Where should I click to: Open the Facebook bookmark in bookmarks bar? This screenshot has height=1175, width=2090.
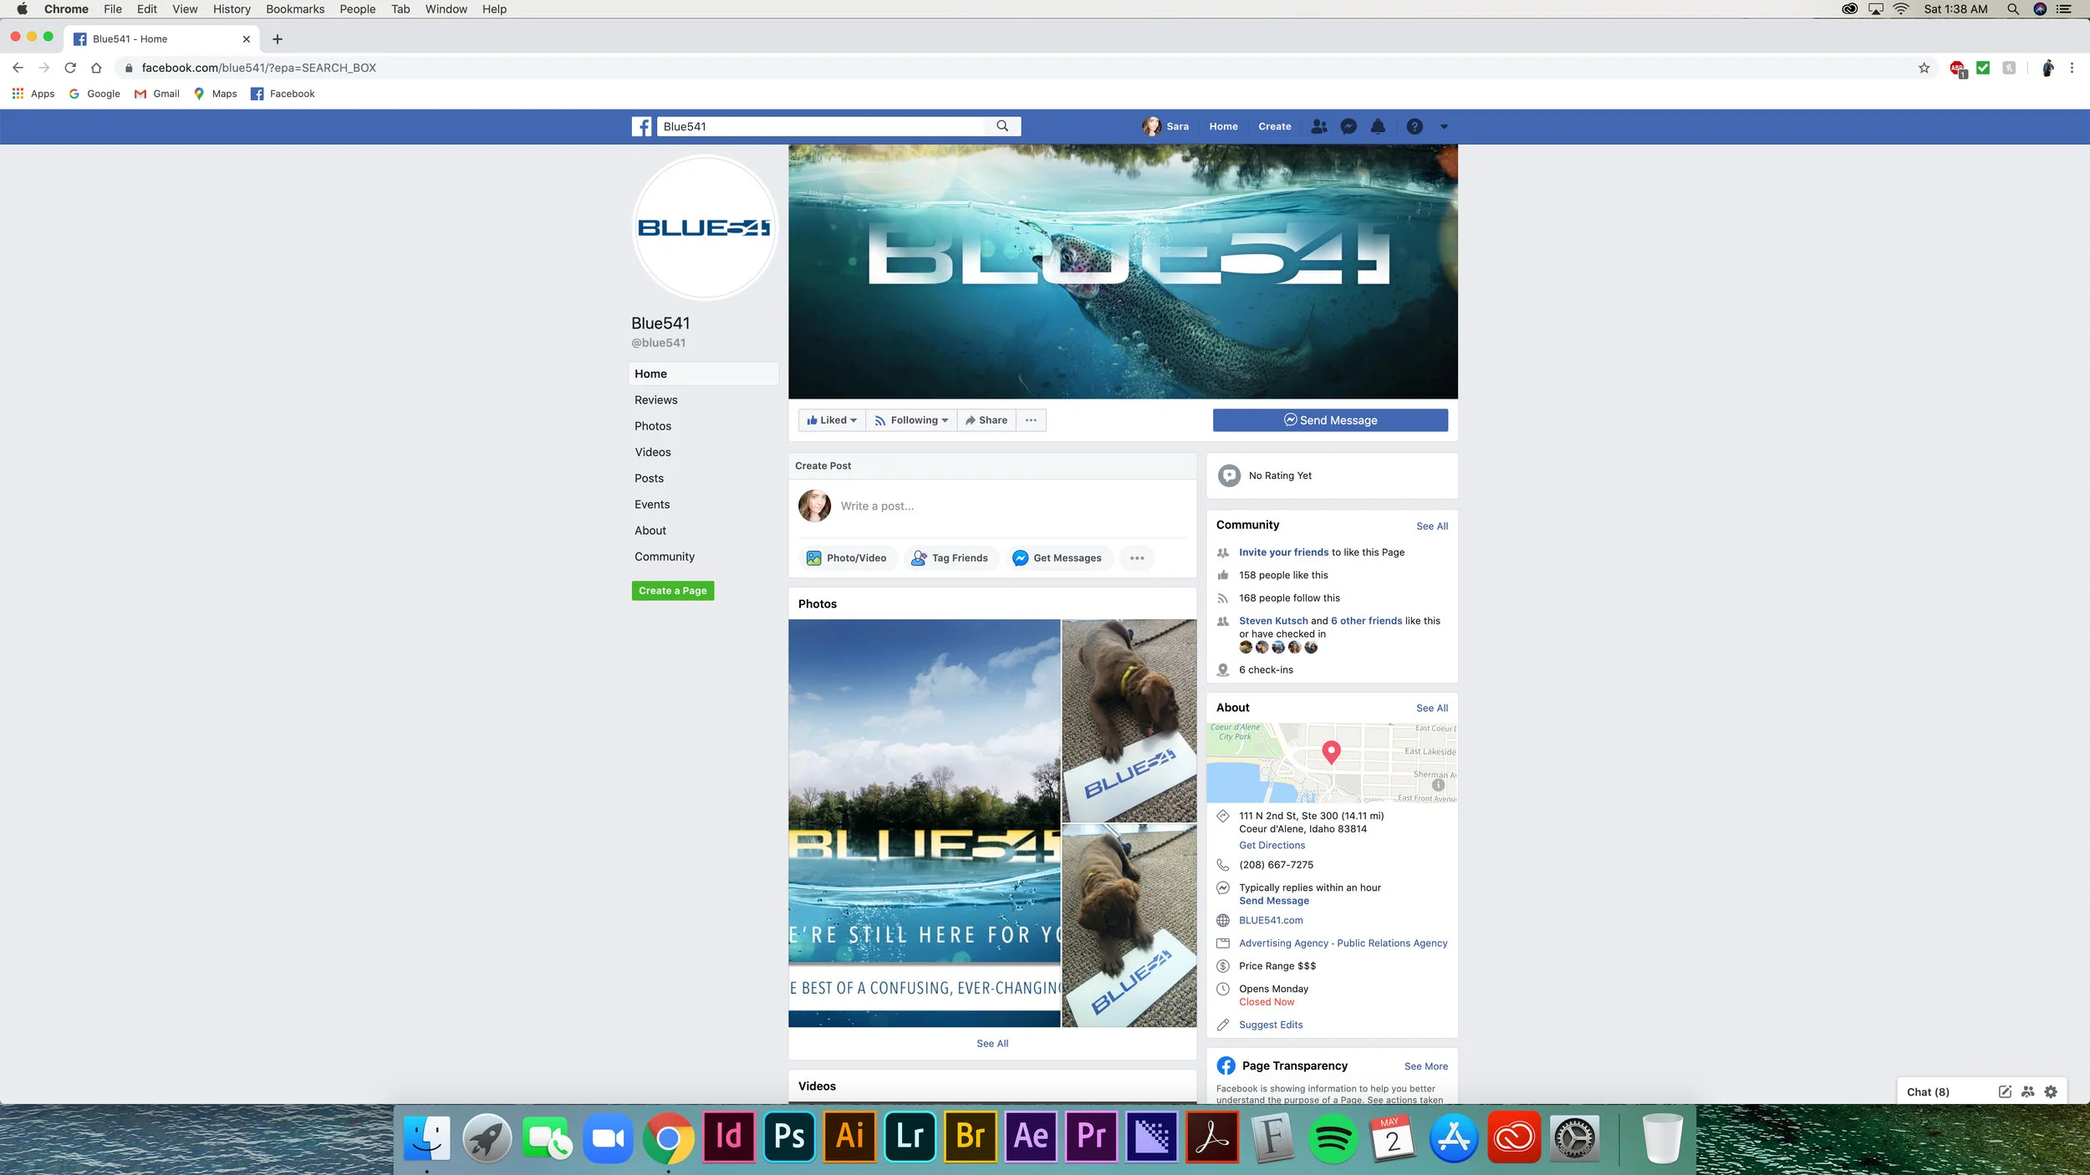[x=283, y=94]
